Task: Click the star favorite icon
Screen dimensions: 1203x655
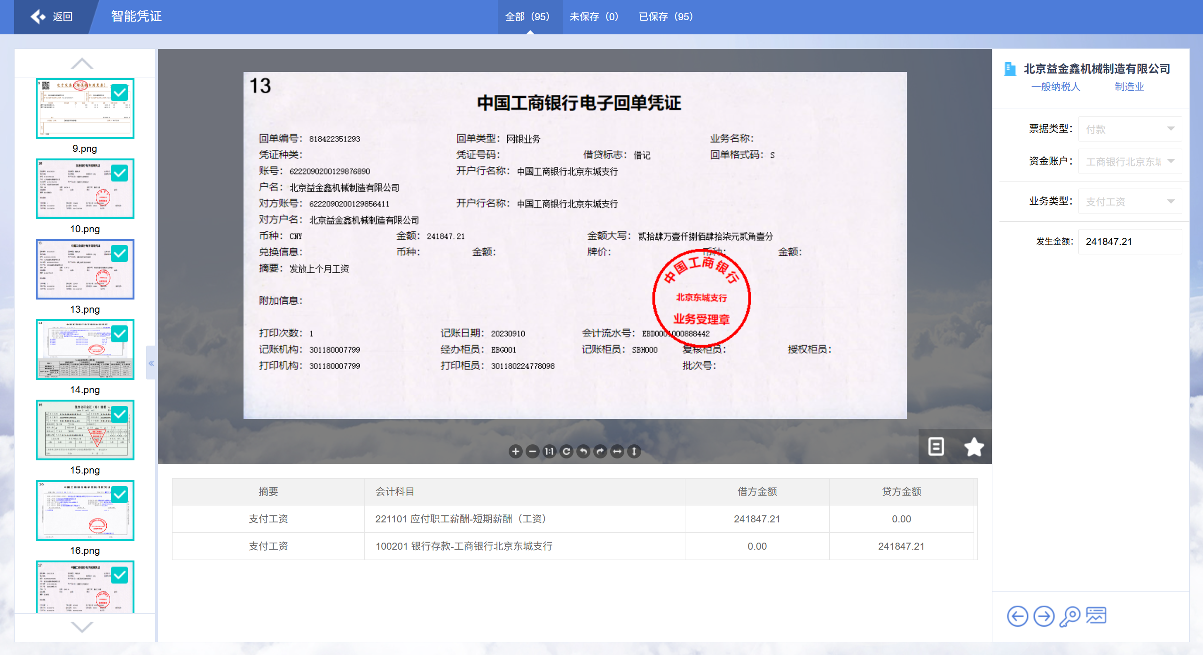Action: click(x=974, y=447)
